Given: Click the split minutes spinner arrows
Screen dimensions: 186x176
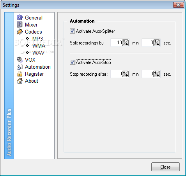Looking at the screenshot, I should (126, 43).
